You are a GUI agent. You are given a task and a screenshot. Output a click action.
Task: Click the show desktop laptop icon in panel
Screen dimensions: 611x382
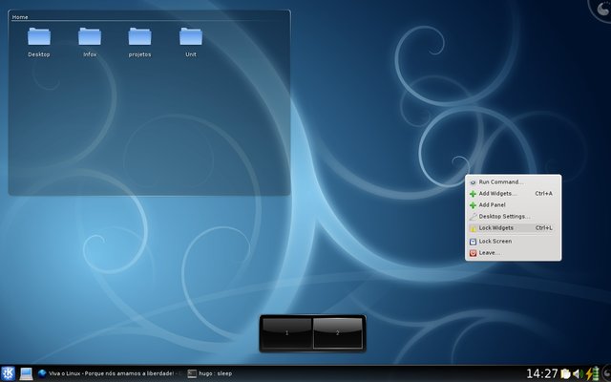click(26, 373)
